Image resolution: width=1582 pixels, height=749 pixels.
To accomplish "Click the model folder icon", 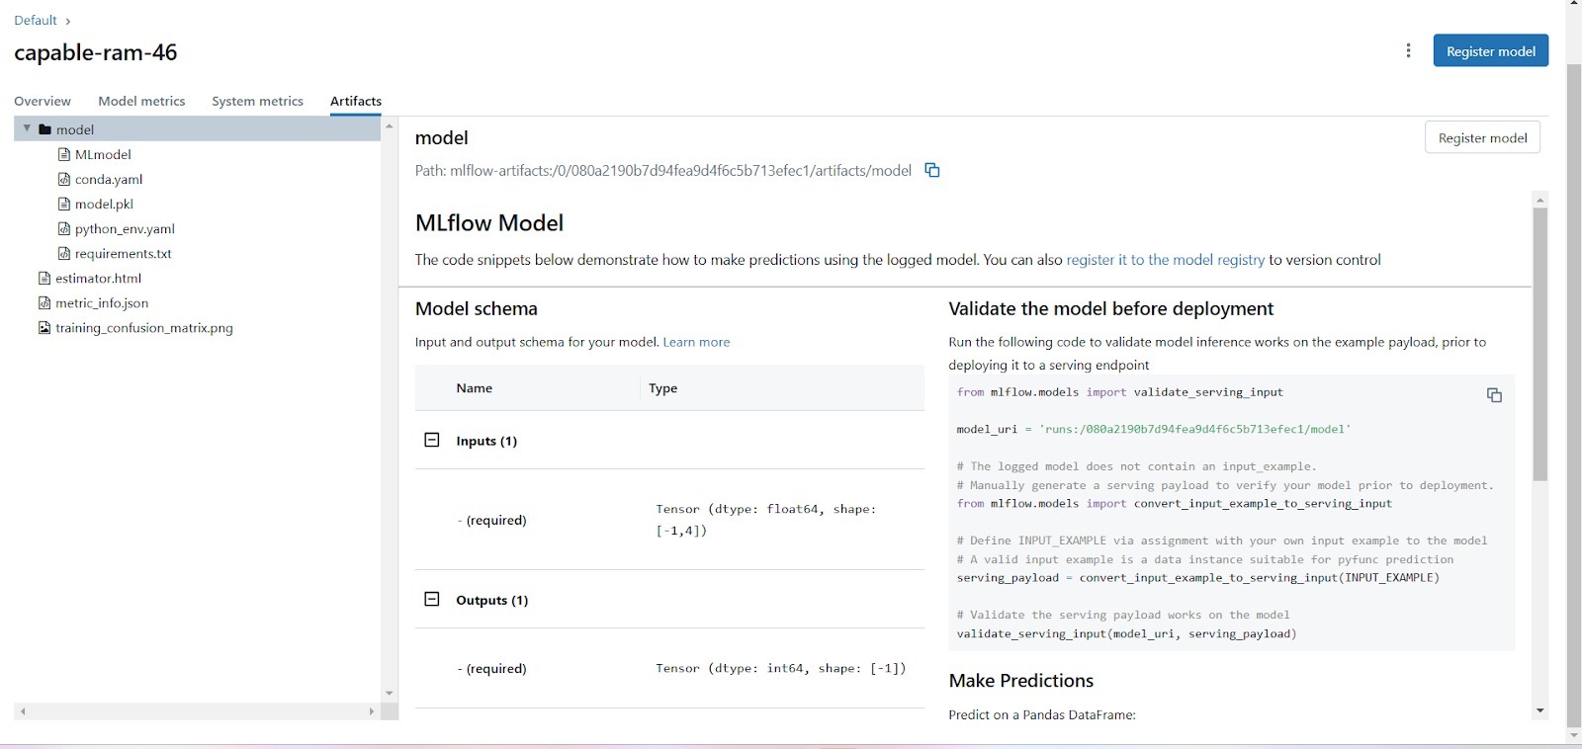I will 44,129.
